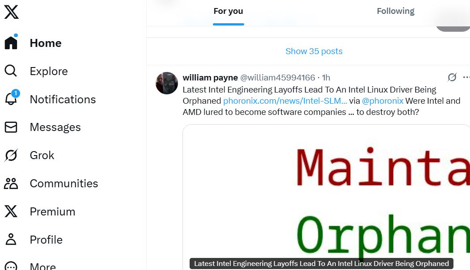This screenshot has height=270, width=470.
Task: Open Notifications via the bell icon
Action: pyautogui.click(x=11, y=99)
